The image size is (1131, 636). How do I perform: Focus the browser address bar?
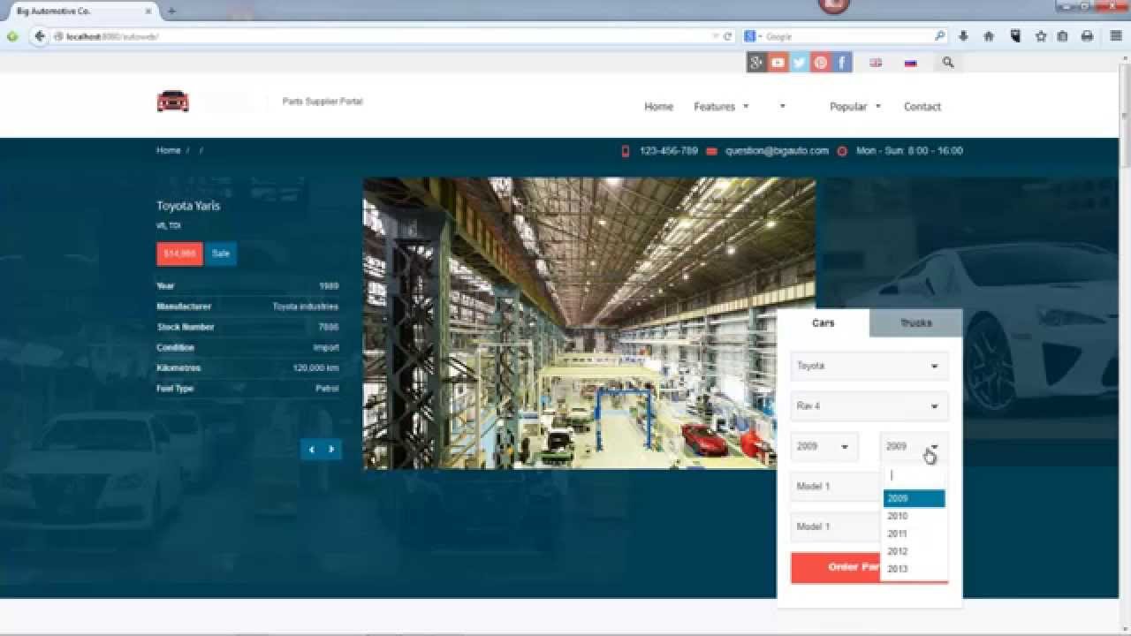pos(386,36)
